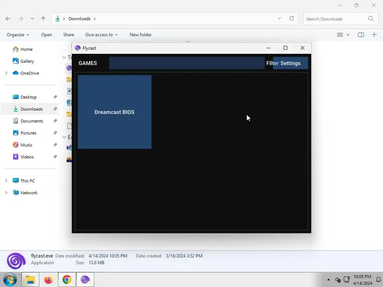Minimize the Flycast window
This screenshot has height=287, width=383.
269,48
